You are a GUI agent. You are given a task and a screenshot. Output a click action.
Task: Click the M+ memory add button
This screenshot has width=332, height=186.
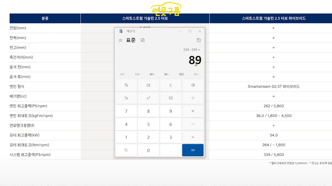152,74
